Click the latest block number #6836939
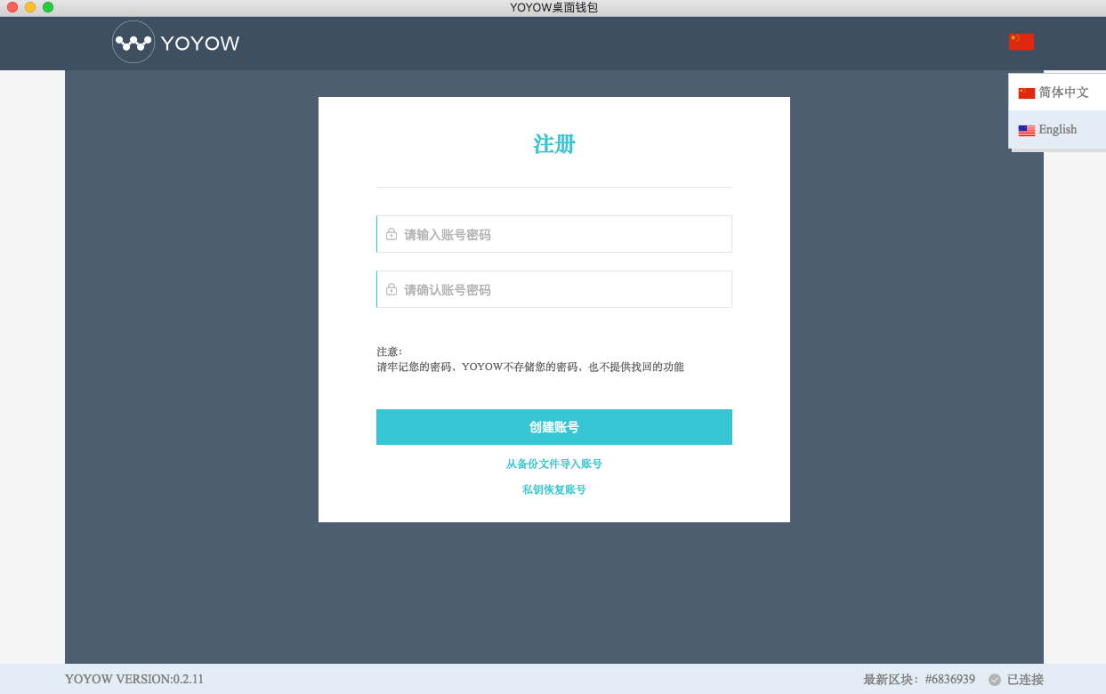The image size is (1106, 694). [x=950, y=680]
